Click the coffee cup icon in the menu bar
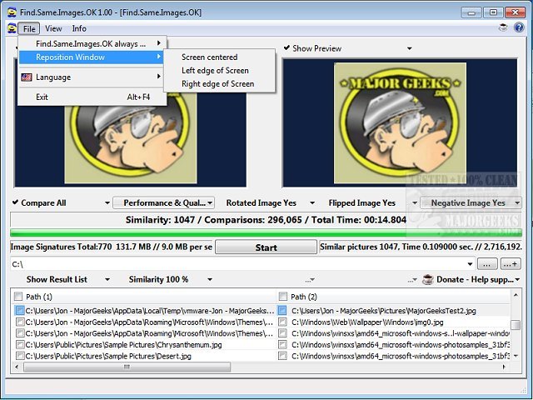This screenshot has height=400, width=533. click(503, 27)
